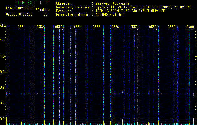
Task: Select the Ogata-vill. Akita-Pref. JAPAN location text
Action: [143, 7]
